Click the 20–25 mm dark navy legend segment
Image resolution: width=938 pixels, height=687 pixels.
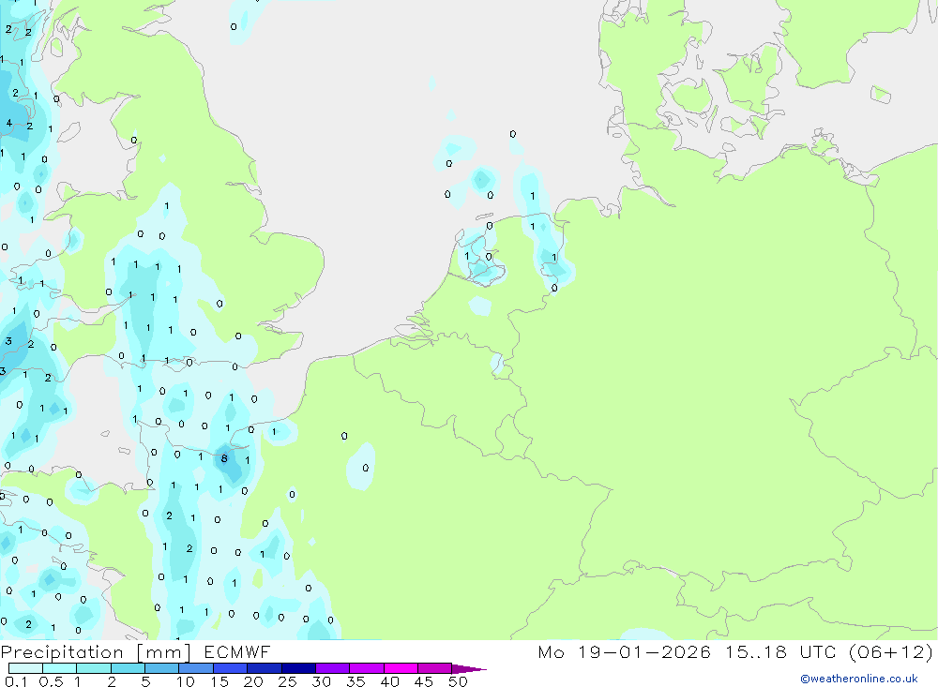pyautogui.click(x=264, y=668)
